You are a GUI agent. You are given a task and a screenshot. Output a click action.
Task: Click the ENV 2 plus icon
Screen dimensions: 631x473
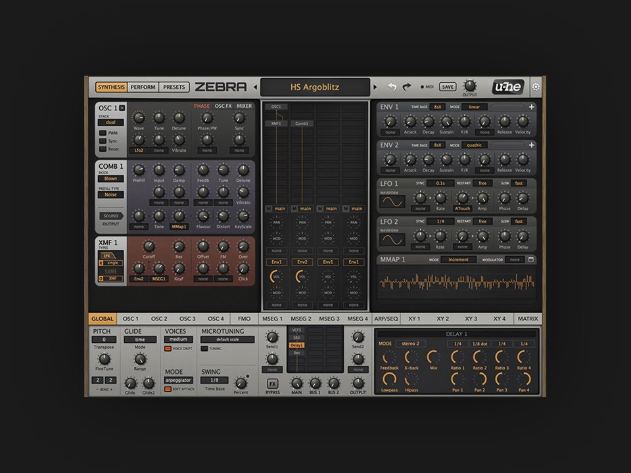(x=532, y=145)
